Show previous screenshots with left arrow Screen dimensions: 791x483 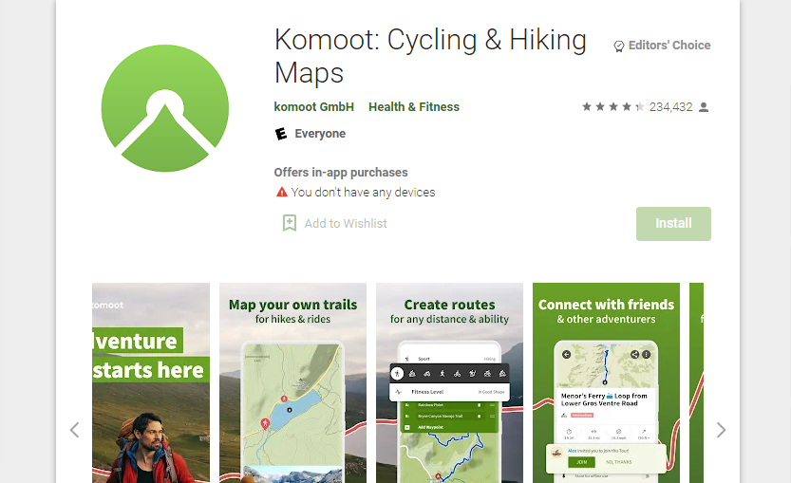75,430
